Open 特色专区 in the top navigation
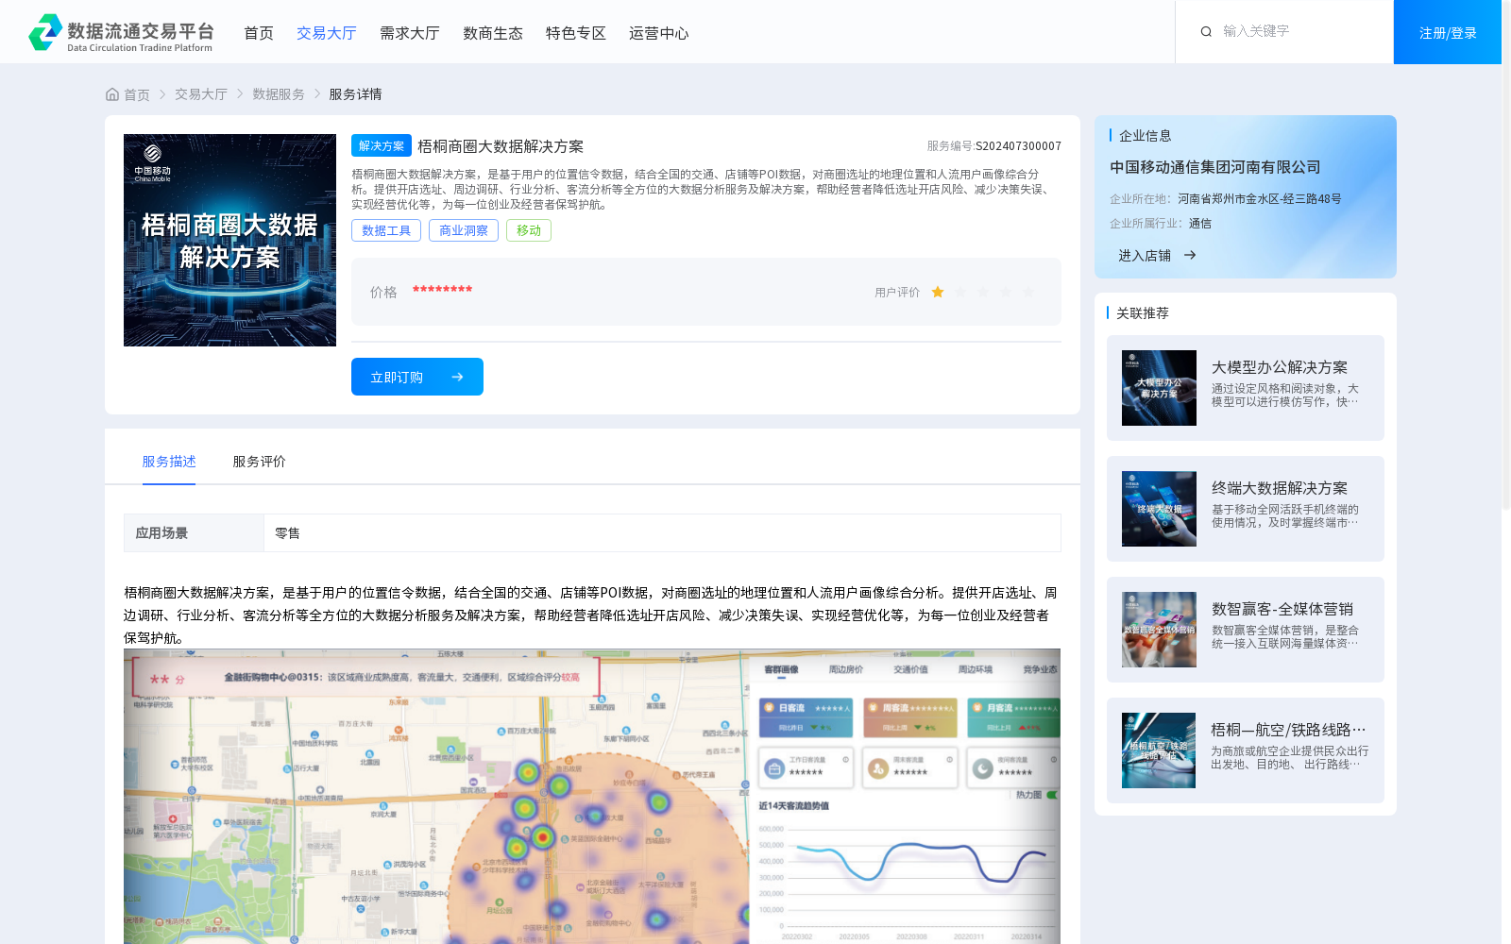The width and height of the screenshot is (1511, 944). (576, 33)
